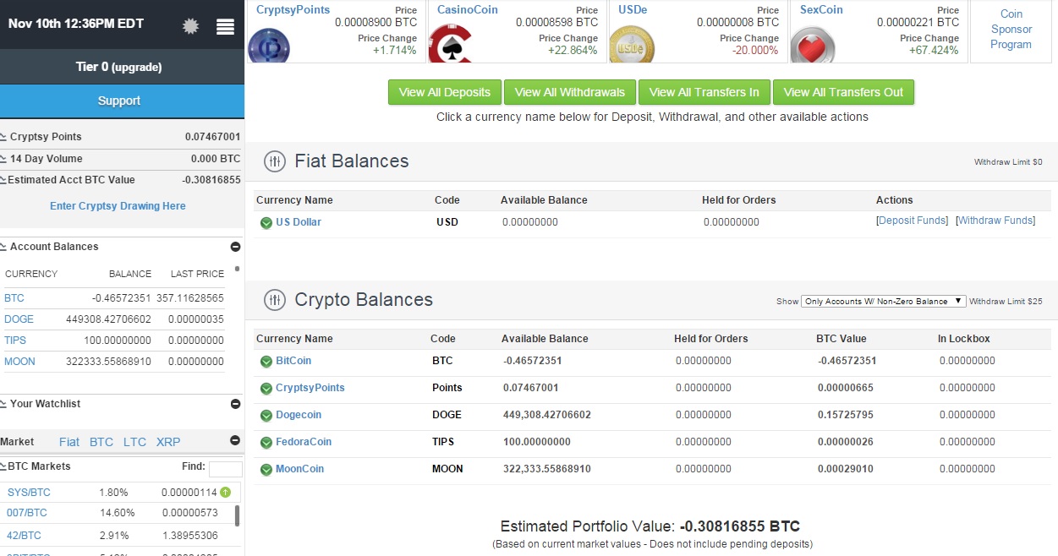The height and width of the screenshot is (556, 1058).
Task: Click green check icon beside CryptsyPoints row
Action: click(266, 389)
